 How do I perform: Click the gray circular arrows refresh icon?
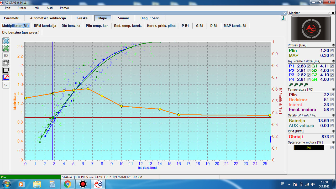[x=6, y=63]
